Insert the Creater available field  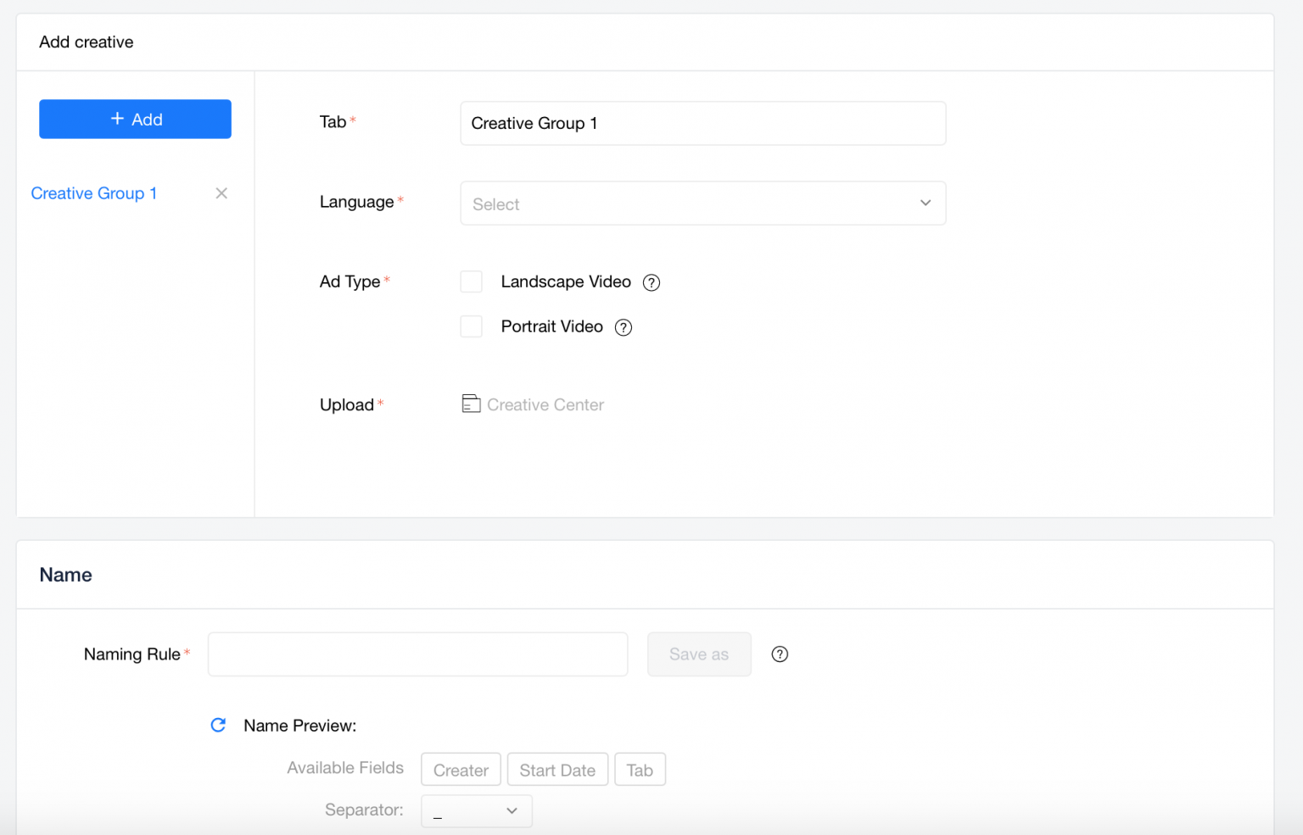[461, 770]
